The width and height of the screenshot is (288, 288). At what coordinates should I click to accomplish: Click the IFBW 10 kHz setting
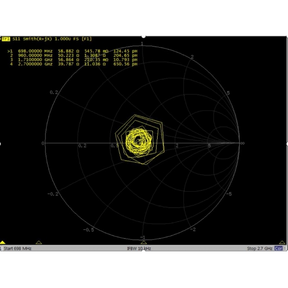coord(139,249)
